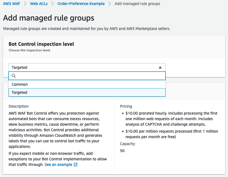Select the Targeted option from the list
Image resolution: width=228 pixels, height=177 pixels.
pos(20,92)
